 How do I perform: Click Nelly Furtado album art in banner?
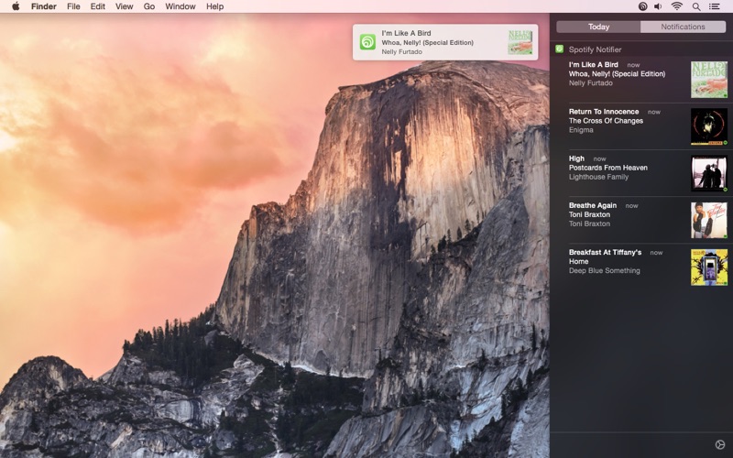pyautogui.click(x=520, y=42)
